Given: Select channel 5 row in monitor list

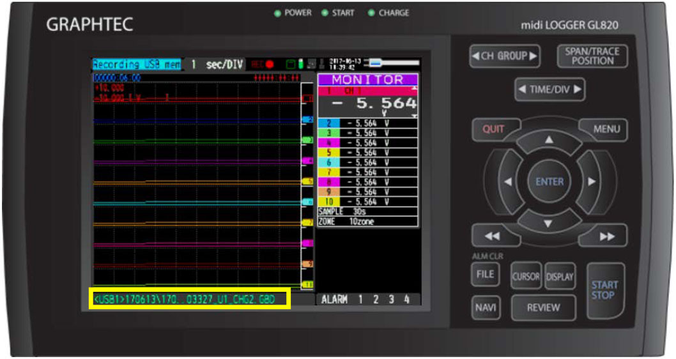Looking at the screenshot, I should pyautogui.click(x=368, y=153).
